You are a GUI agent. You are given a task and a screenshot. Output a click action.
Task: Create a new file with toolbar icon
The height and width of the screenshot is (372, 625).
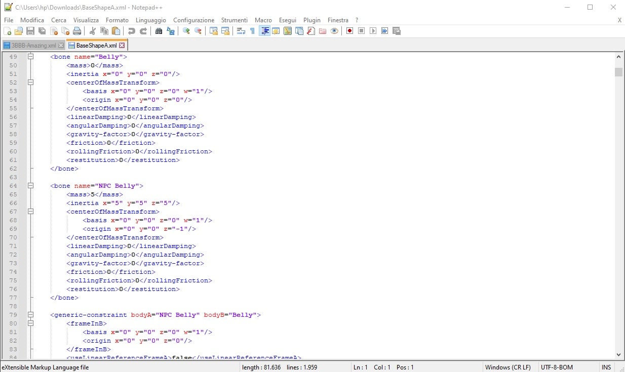(7, 31)
